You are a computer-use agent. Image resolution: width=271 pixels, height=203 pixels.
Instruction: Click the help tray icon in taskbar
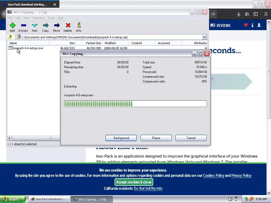point(230,199)
